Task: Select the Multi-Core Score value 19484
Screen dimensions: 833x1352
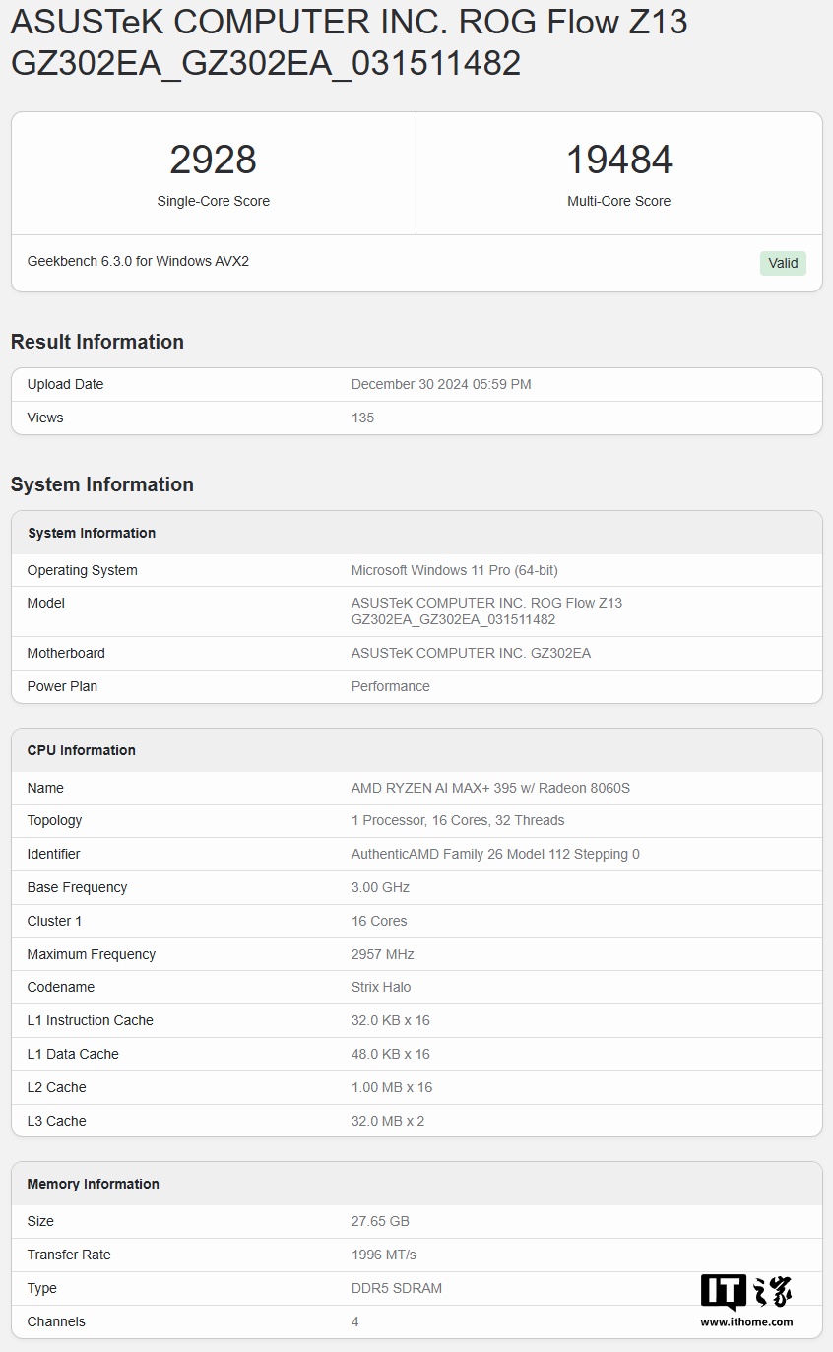Action: [619, 160]
